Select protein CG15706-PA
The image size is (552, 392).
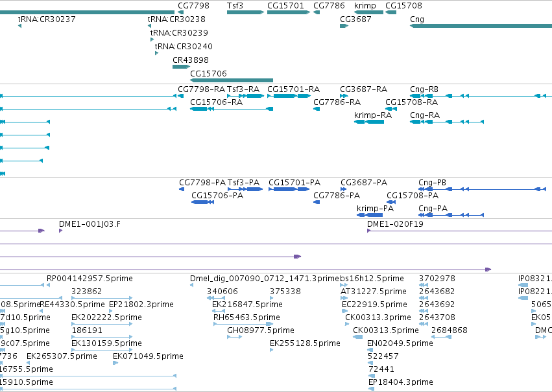point(217,196)
